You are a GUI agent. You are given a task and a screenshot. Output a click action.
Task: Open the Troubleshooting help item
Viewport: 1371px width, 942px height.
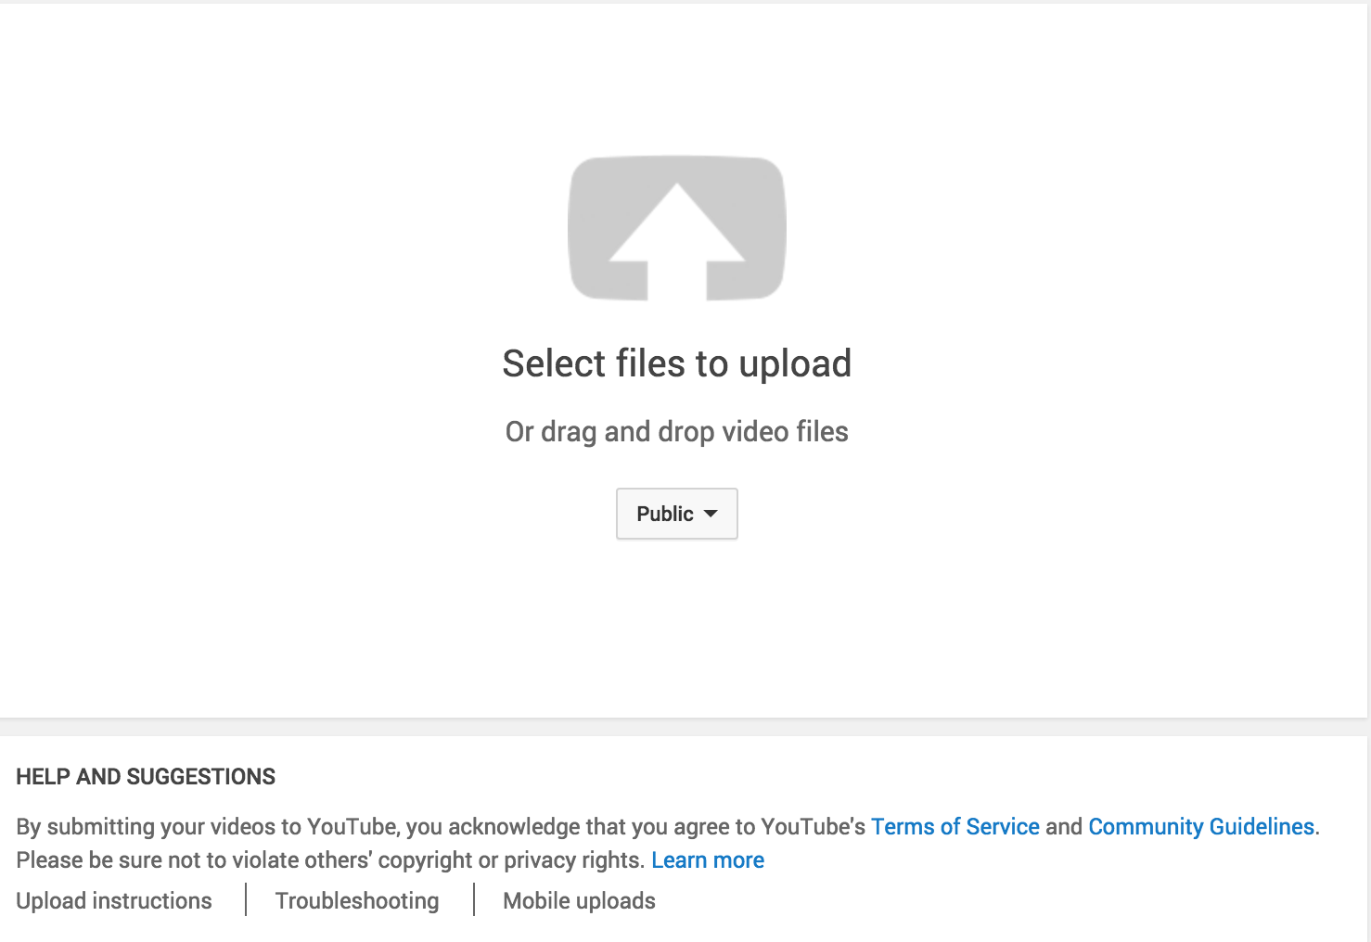click(x=357, y=901)
